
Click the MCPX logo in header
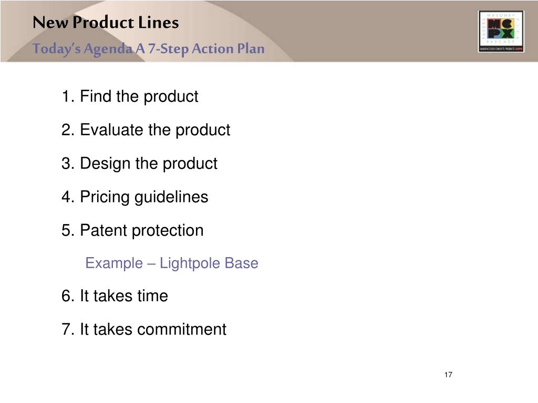501,31
